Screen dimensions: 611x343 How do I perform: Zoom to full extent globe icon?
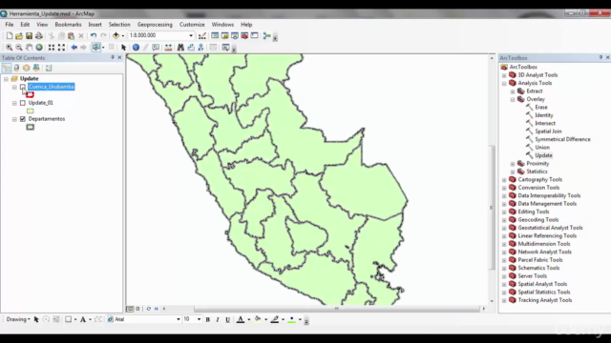[39, 48]
